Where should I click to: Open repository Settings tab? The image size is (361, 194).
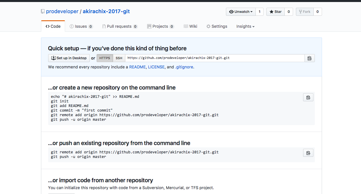[217, 26]
